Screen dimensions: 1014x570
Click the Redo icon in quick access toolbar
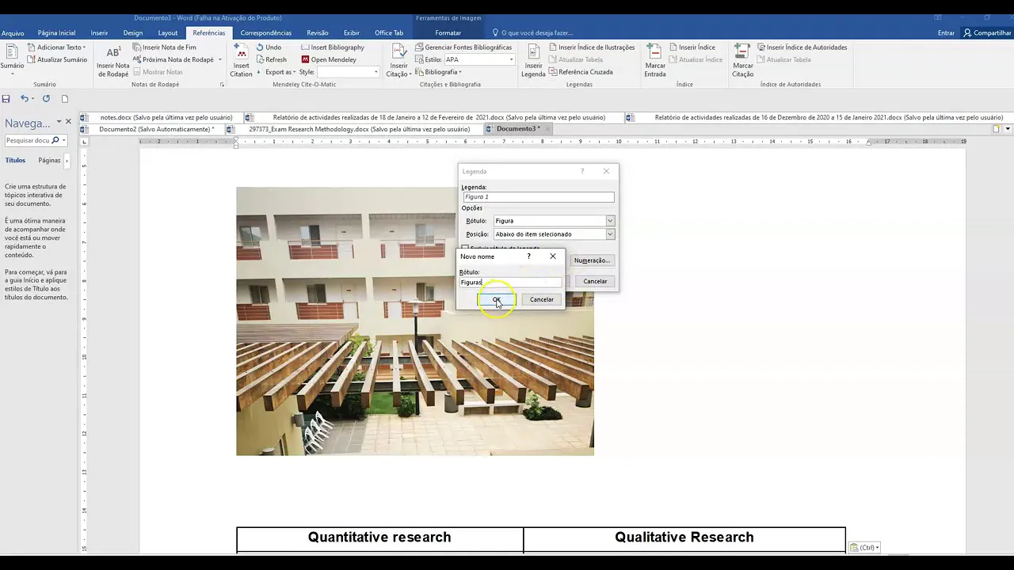46,99
